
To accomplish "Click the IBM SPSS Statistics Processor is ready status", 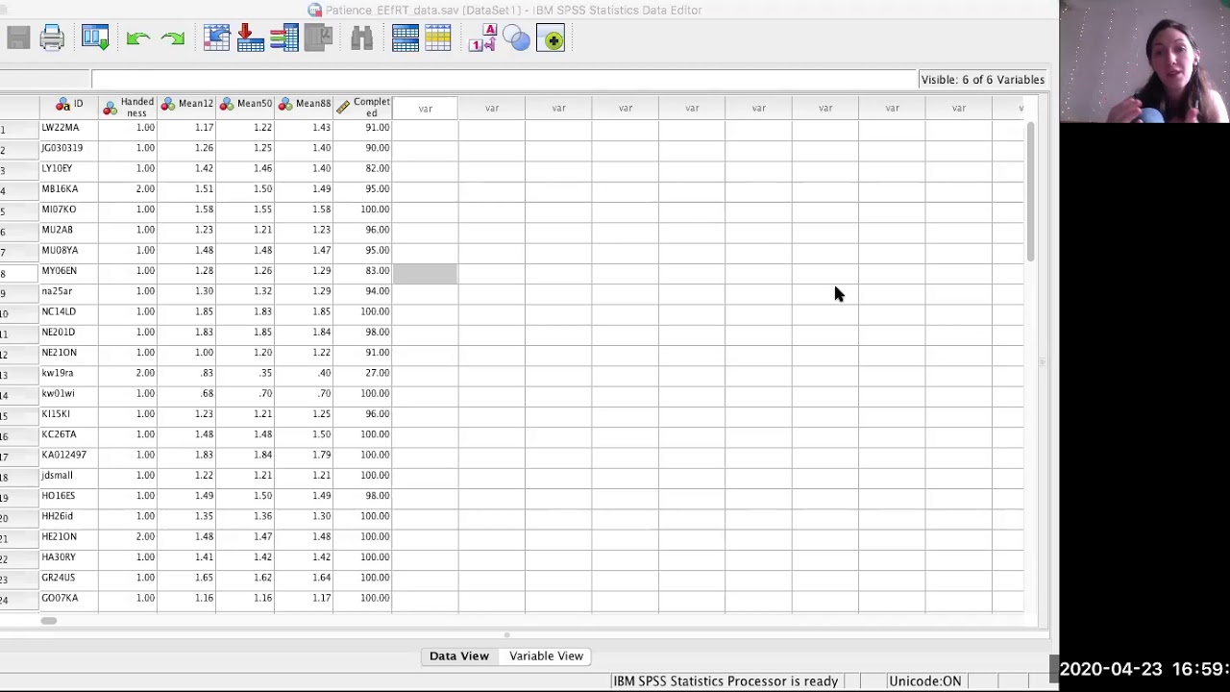I will 726,681.
